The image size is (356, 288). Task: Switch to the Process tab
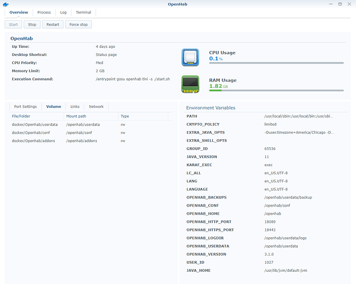pyautogui.click(x=43, y=12)
